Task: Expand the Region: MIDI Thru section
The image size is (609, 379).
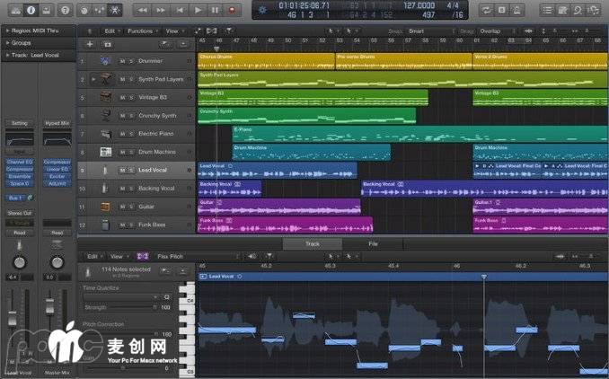Action: click(6, 30)
